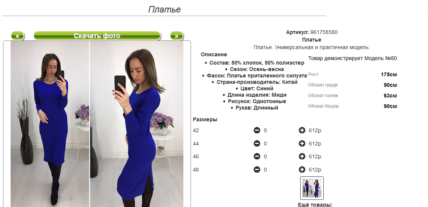Decrease quantity for size 46

tap(257, 156)
